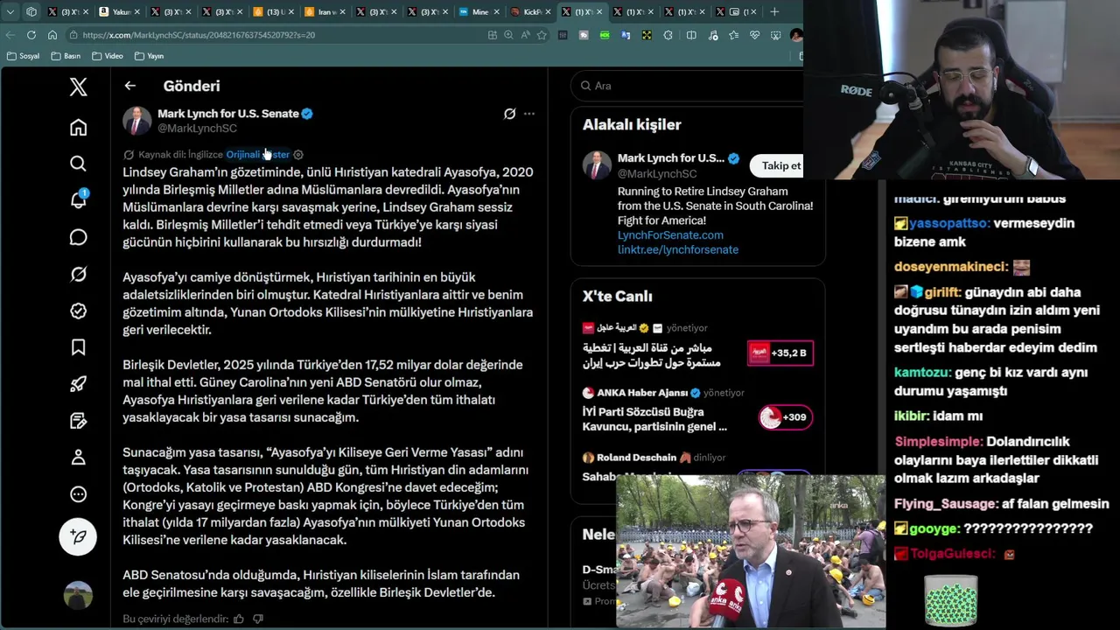
Task: Click the X logo in the sidebar
Action: coord(78,87)
